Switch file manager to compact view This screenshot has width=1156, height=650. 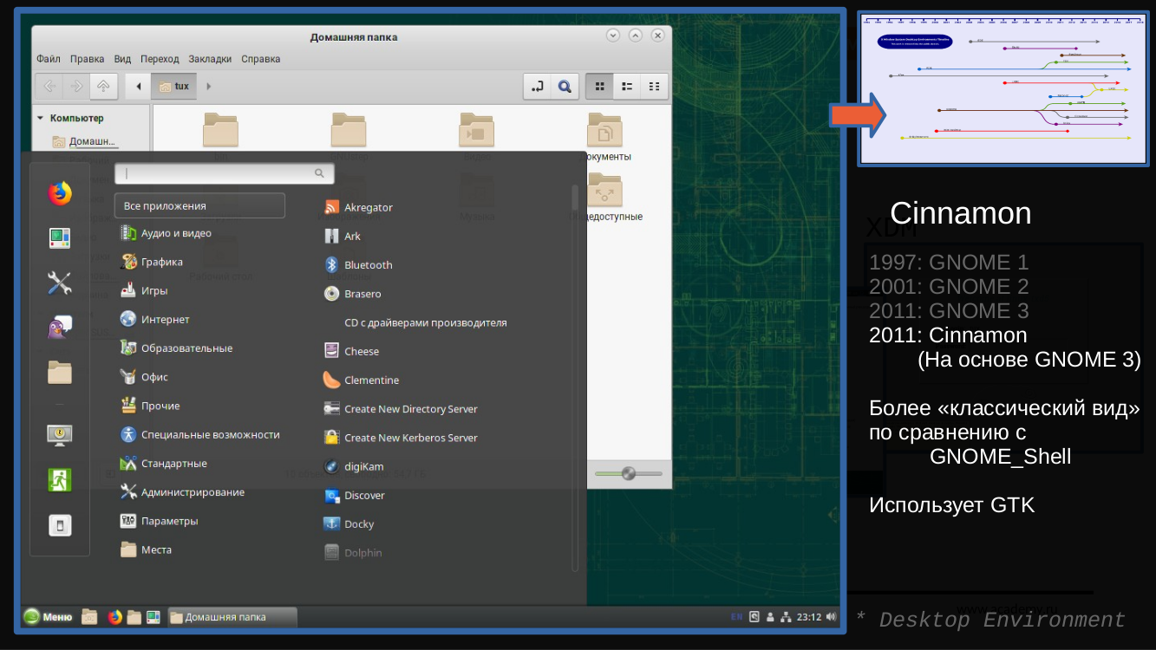(x=654, y=86)
